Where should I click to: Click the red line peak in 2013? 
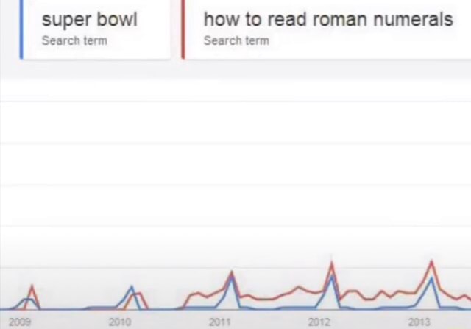(432, 261)
